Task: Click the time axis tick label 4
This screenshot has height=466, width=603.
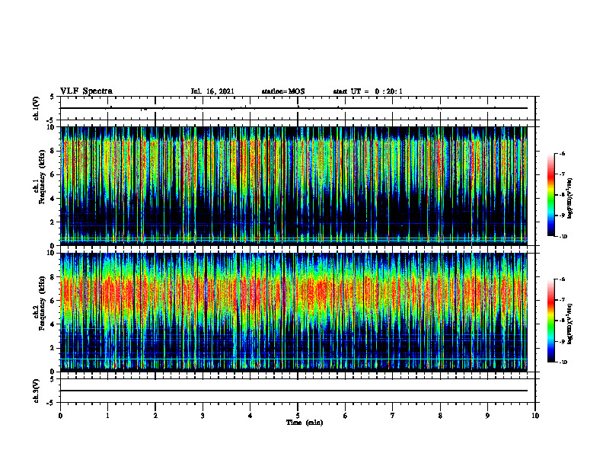Action: pyautogui.click(x=250, y=416)
